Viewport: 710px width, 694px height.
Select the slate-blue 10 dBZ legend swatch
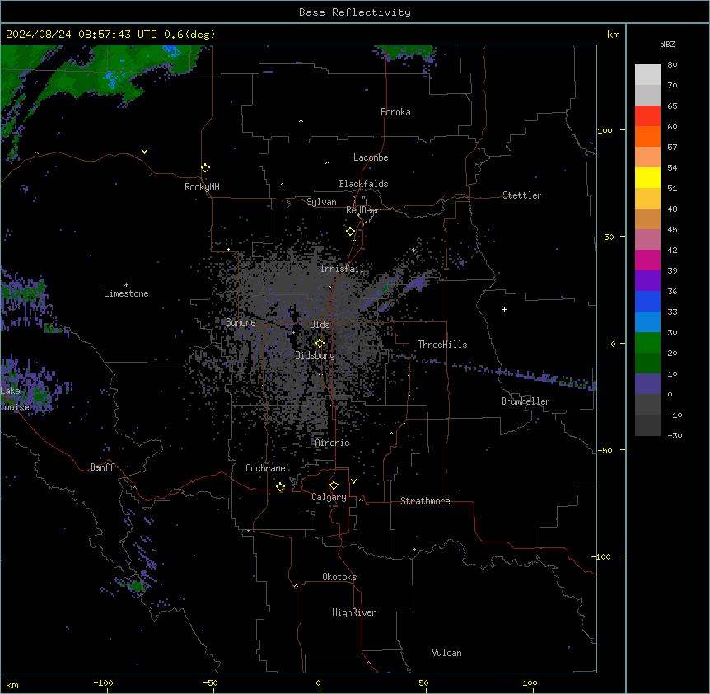click(x=647, y=384)
